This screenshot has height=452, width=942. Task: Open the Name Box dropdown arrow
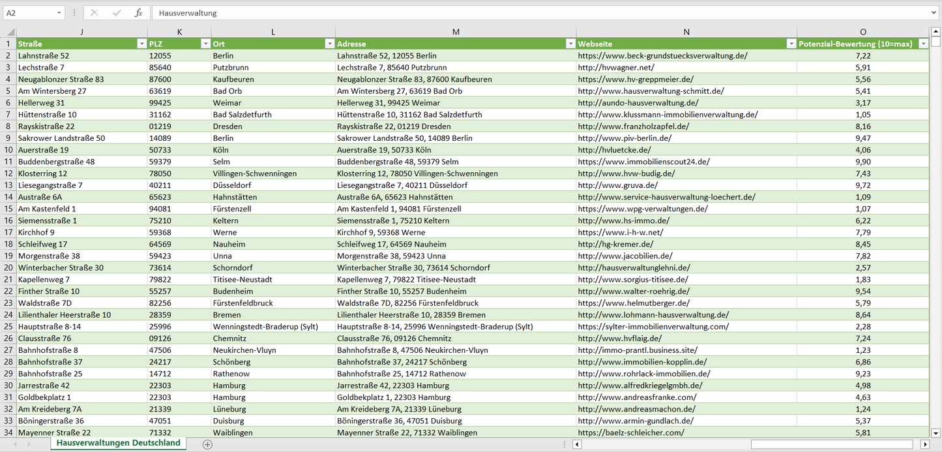pyautogui.click(x=59, y=13)
